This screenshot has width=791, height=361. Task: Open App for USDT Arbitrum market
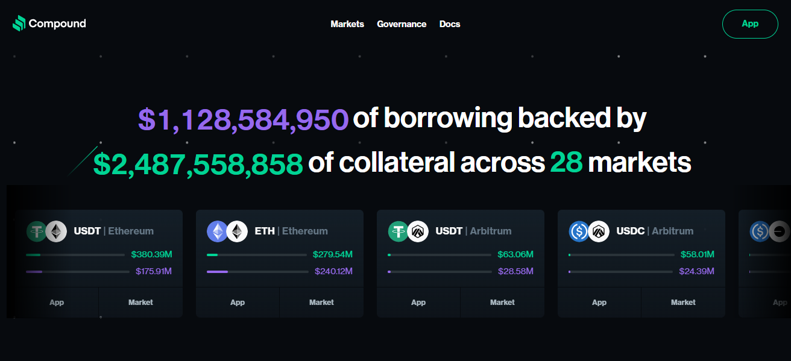[418, 303]
